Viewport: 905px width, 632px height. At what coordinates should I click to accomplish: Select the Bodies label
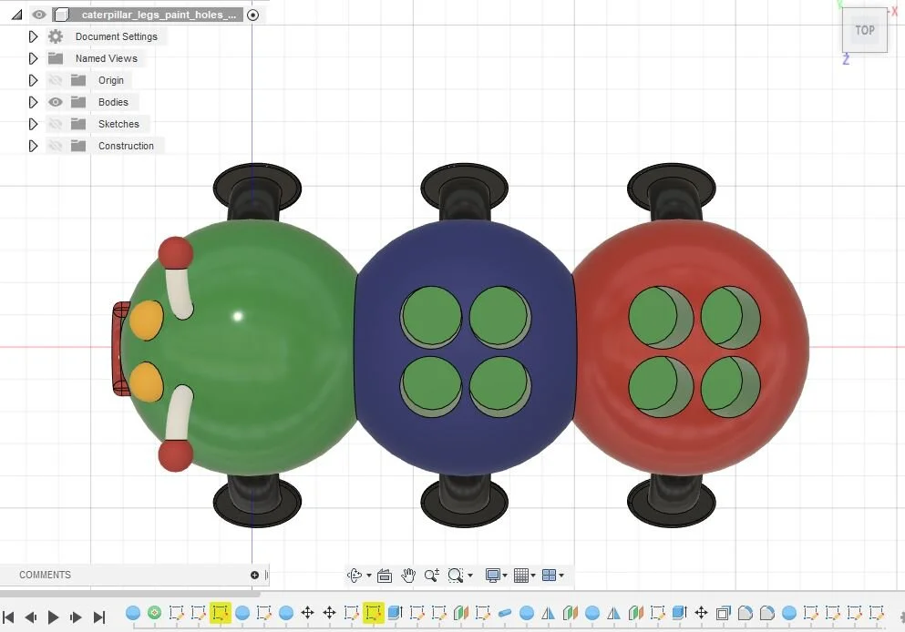[x=113, y=102]
